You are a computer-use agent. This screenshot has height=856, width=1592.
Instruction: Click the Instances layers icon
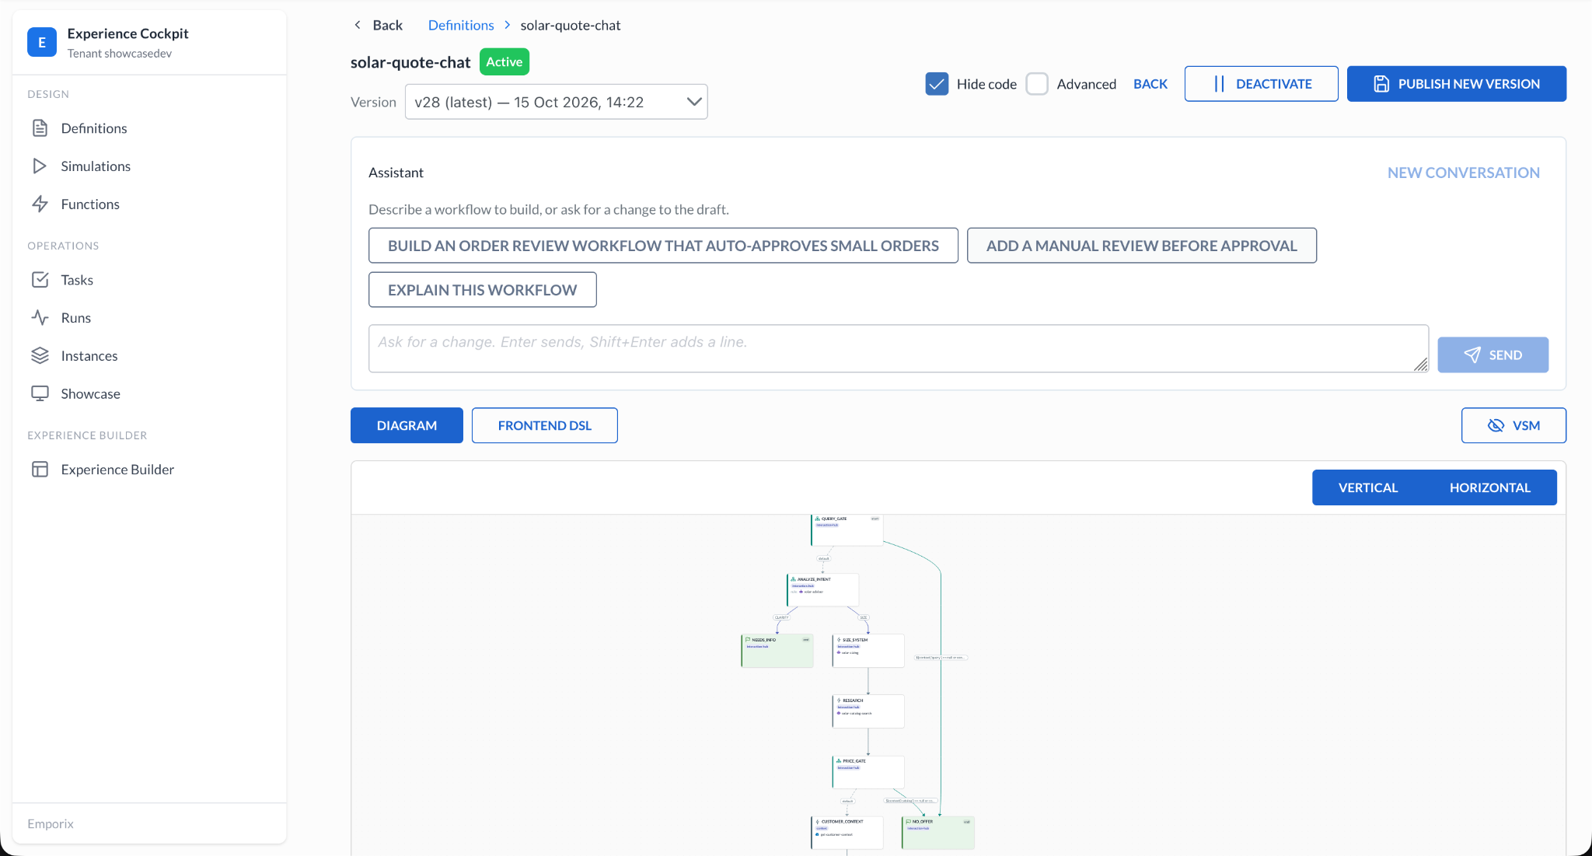(x=40, y=356)
